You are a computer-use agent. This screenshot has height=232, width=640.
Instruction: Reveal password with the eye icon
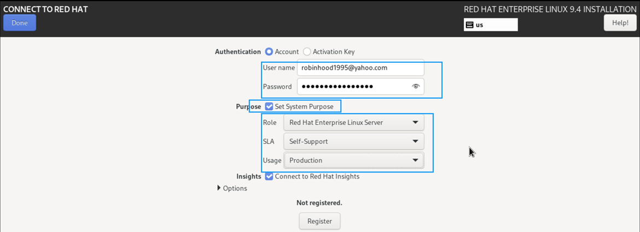pyautogui.click(x=416, y=86)
